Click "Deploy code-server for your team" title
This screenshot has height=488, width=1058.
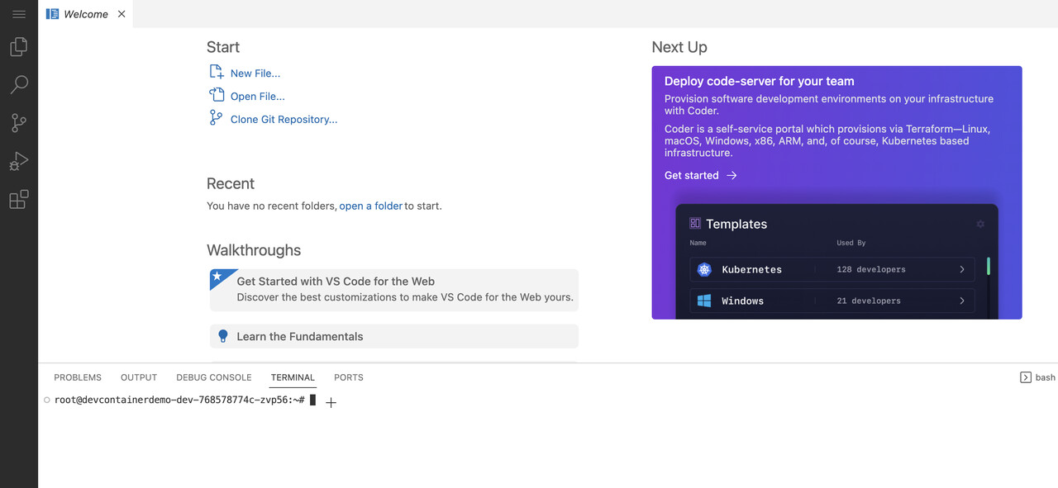(x=760, y=81)
